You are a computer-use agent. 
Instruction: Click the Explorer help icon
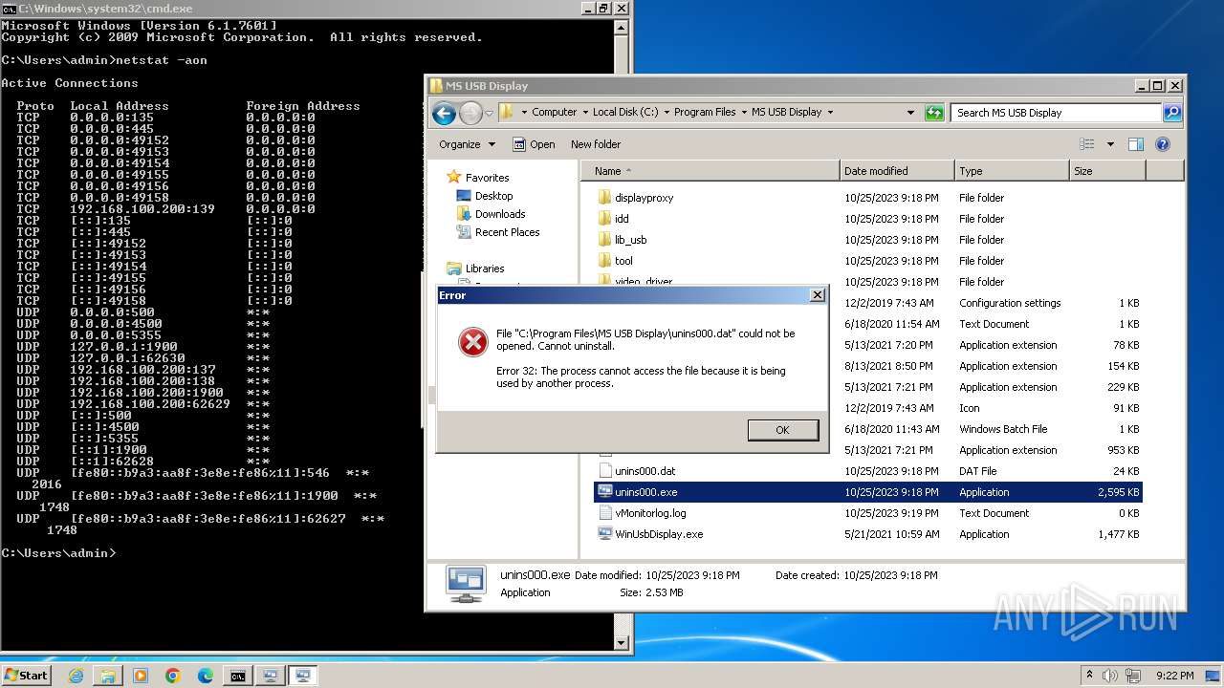pyautogui.click(x=1163, y=144)
